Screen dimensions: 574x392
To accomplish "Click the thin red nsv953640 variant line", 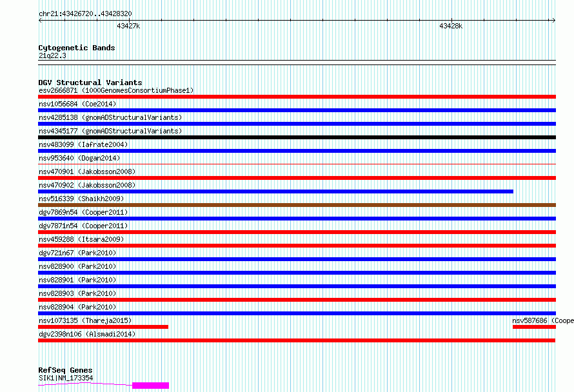I will pyautogui.click(x=297, y=164).
